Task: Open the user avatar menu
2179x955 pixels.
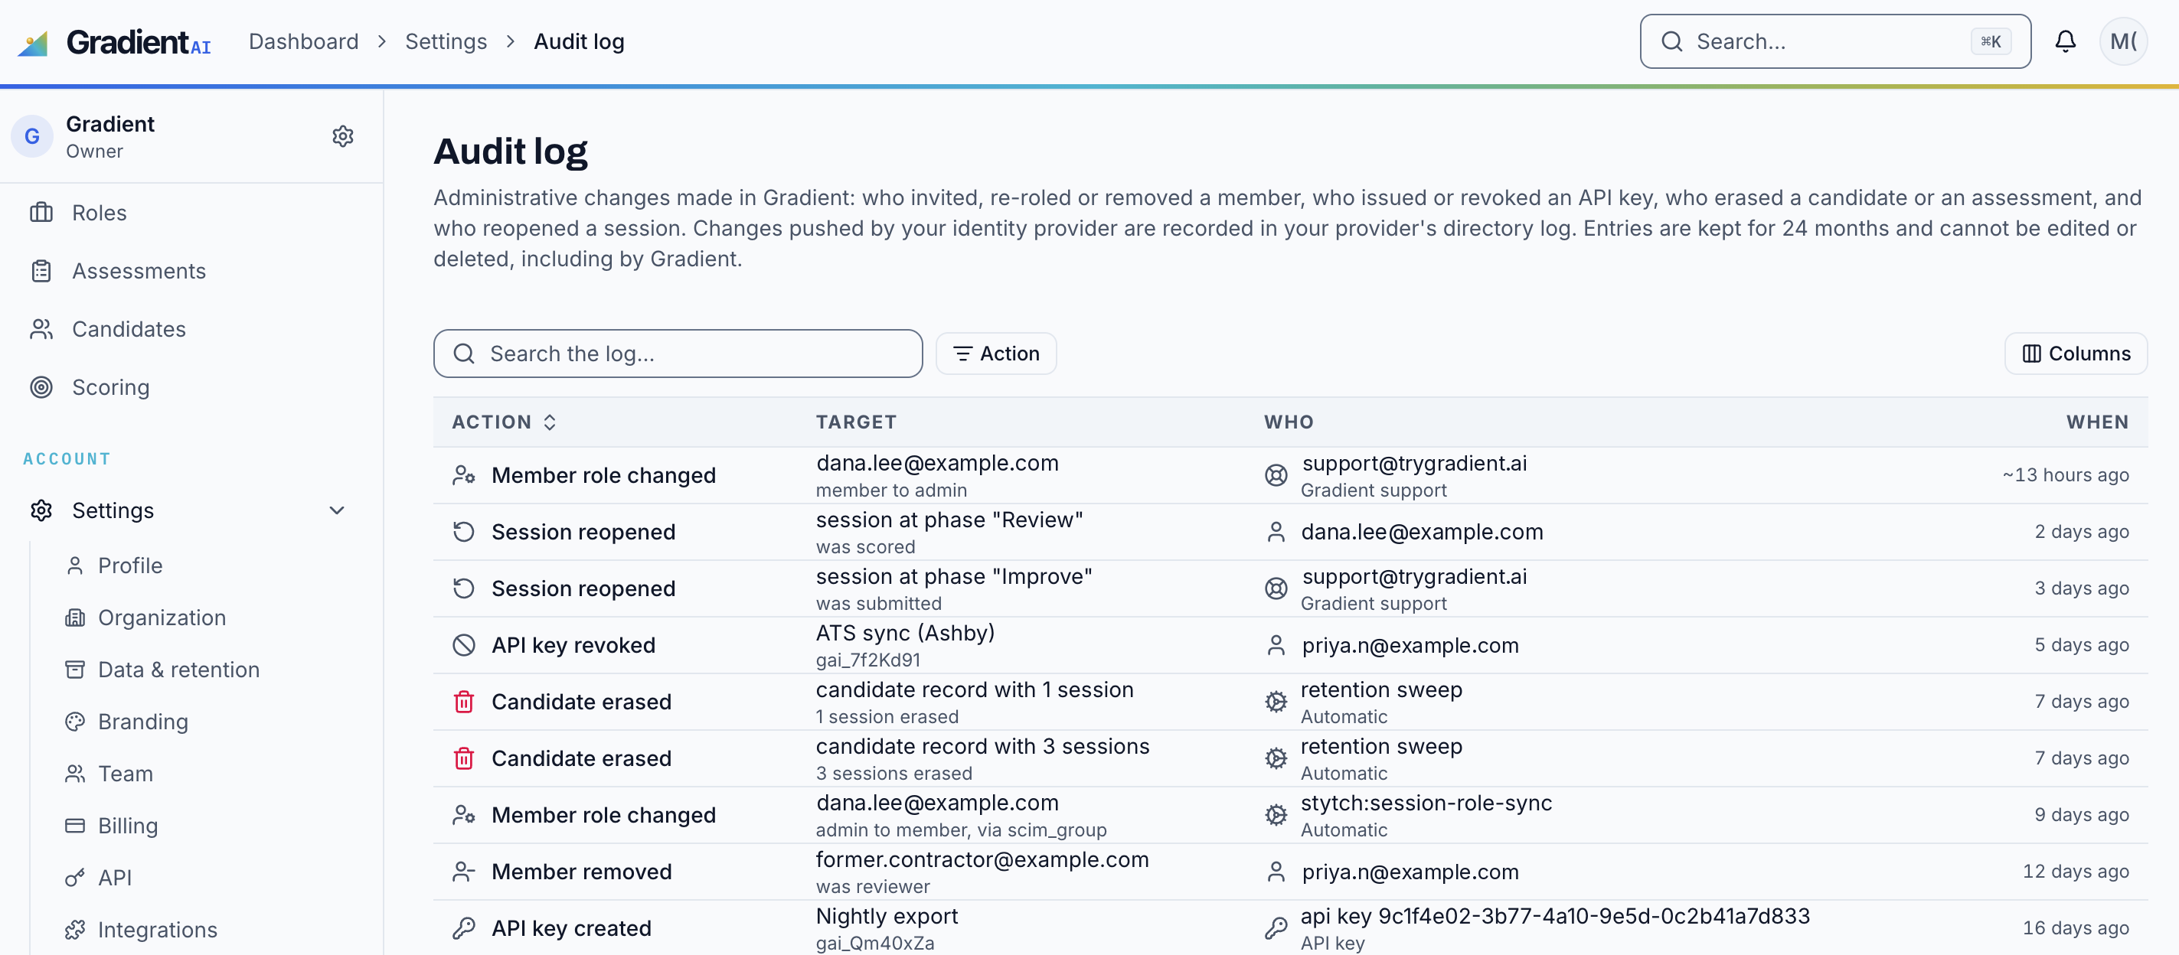Action: [x=2123, y=41]
